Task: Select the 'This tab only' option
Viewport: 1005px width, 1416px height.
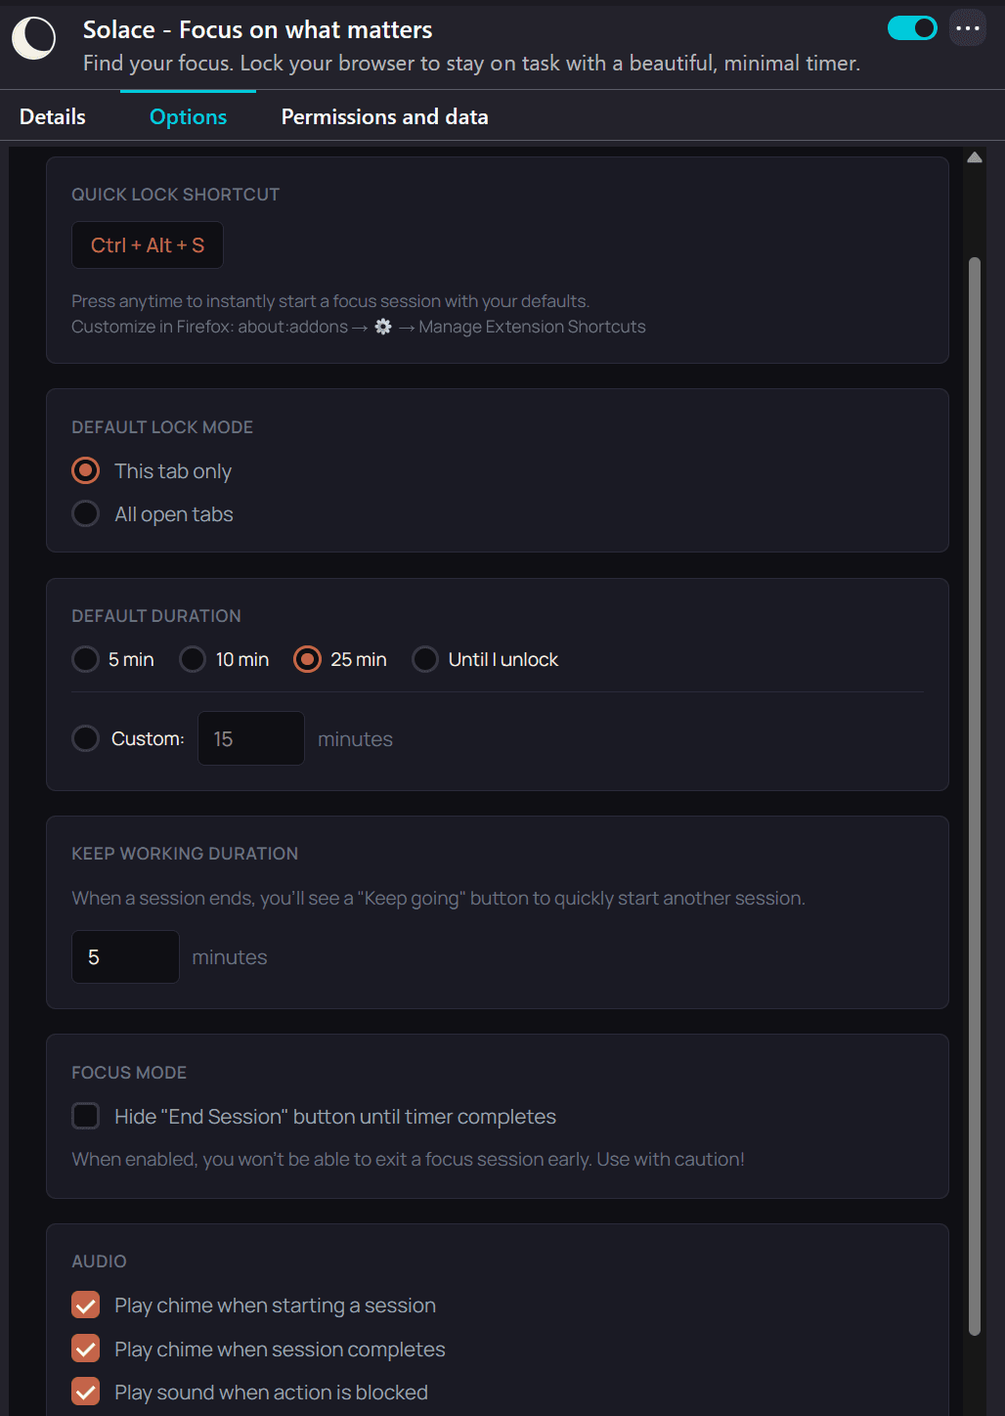Action: click(85, 470)
